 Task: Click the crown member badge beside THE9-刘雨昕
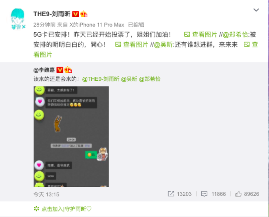click(84, 14)
